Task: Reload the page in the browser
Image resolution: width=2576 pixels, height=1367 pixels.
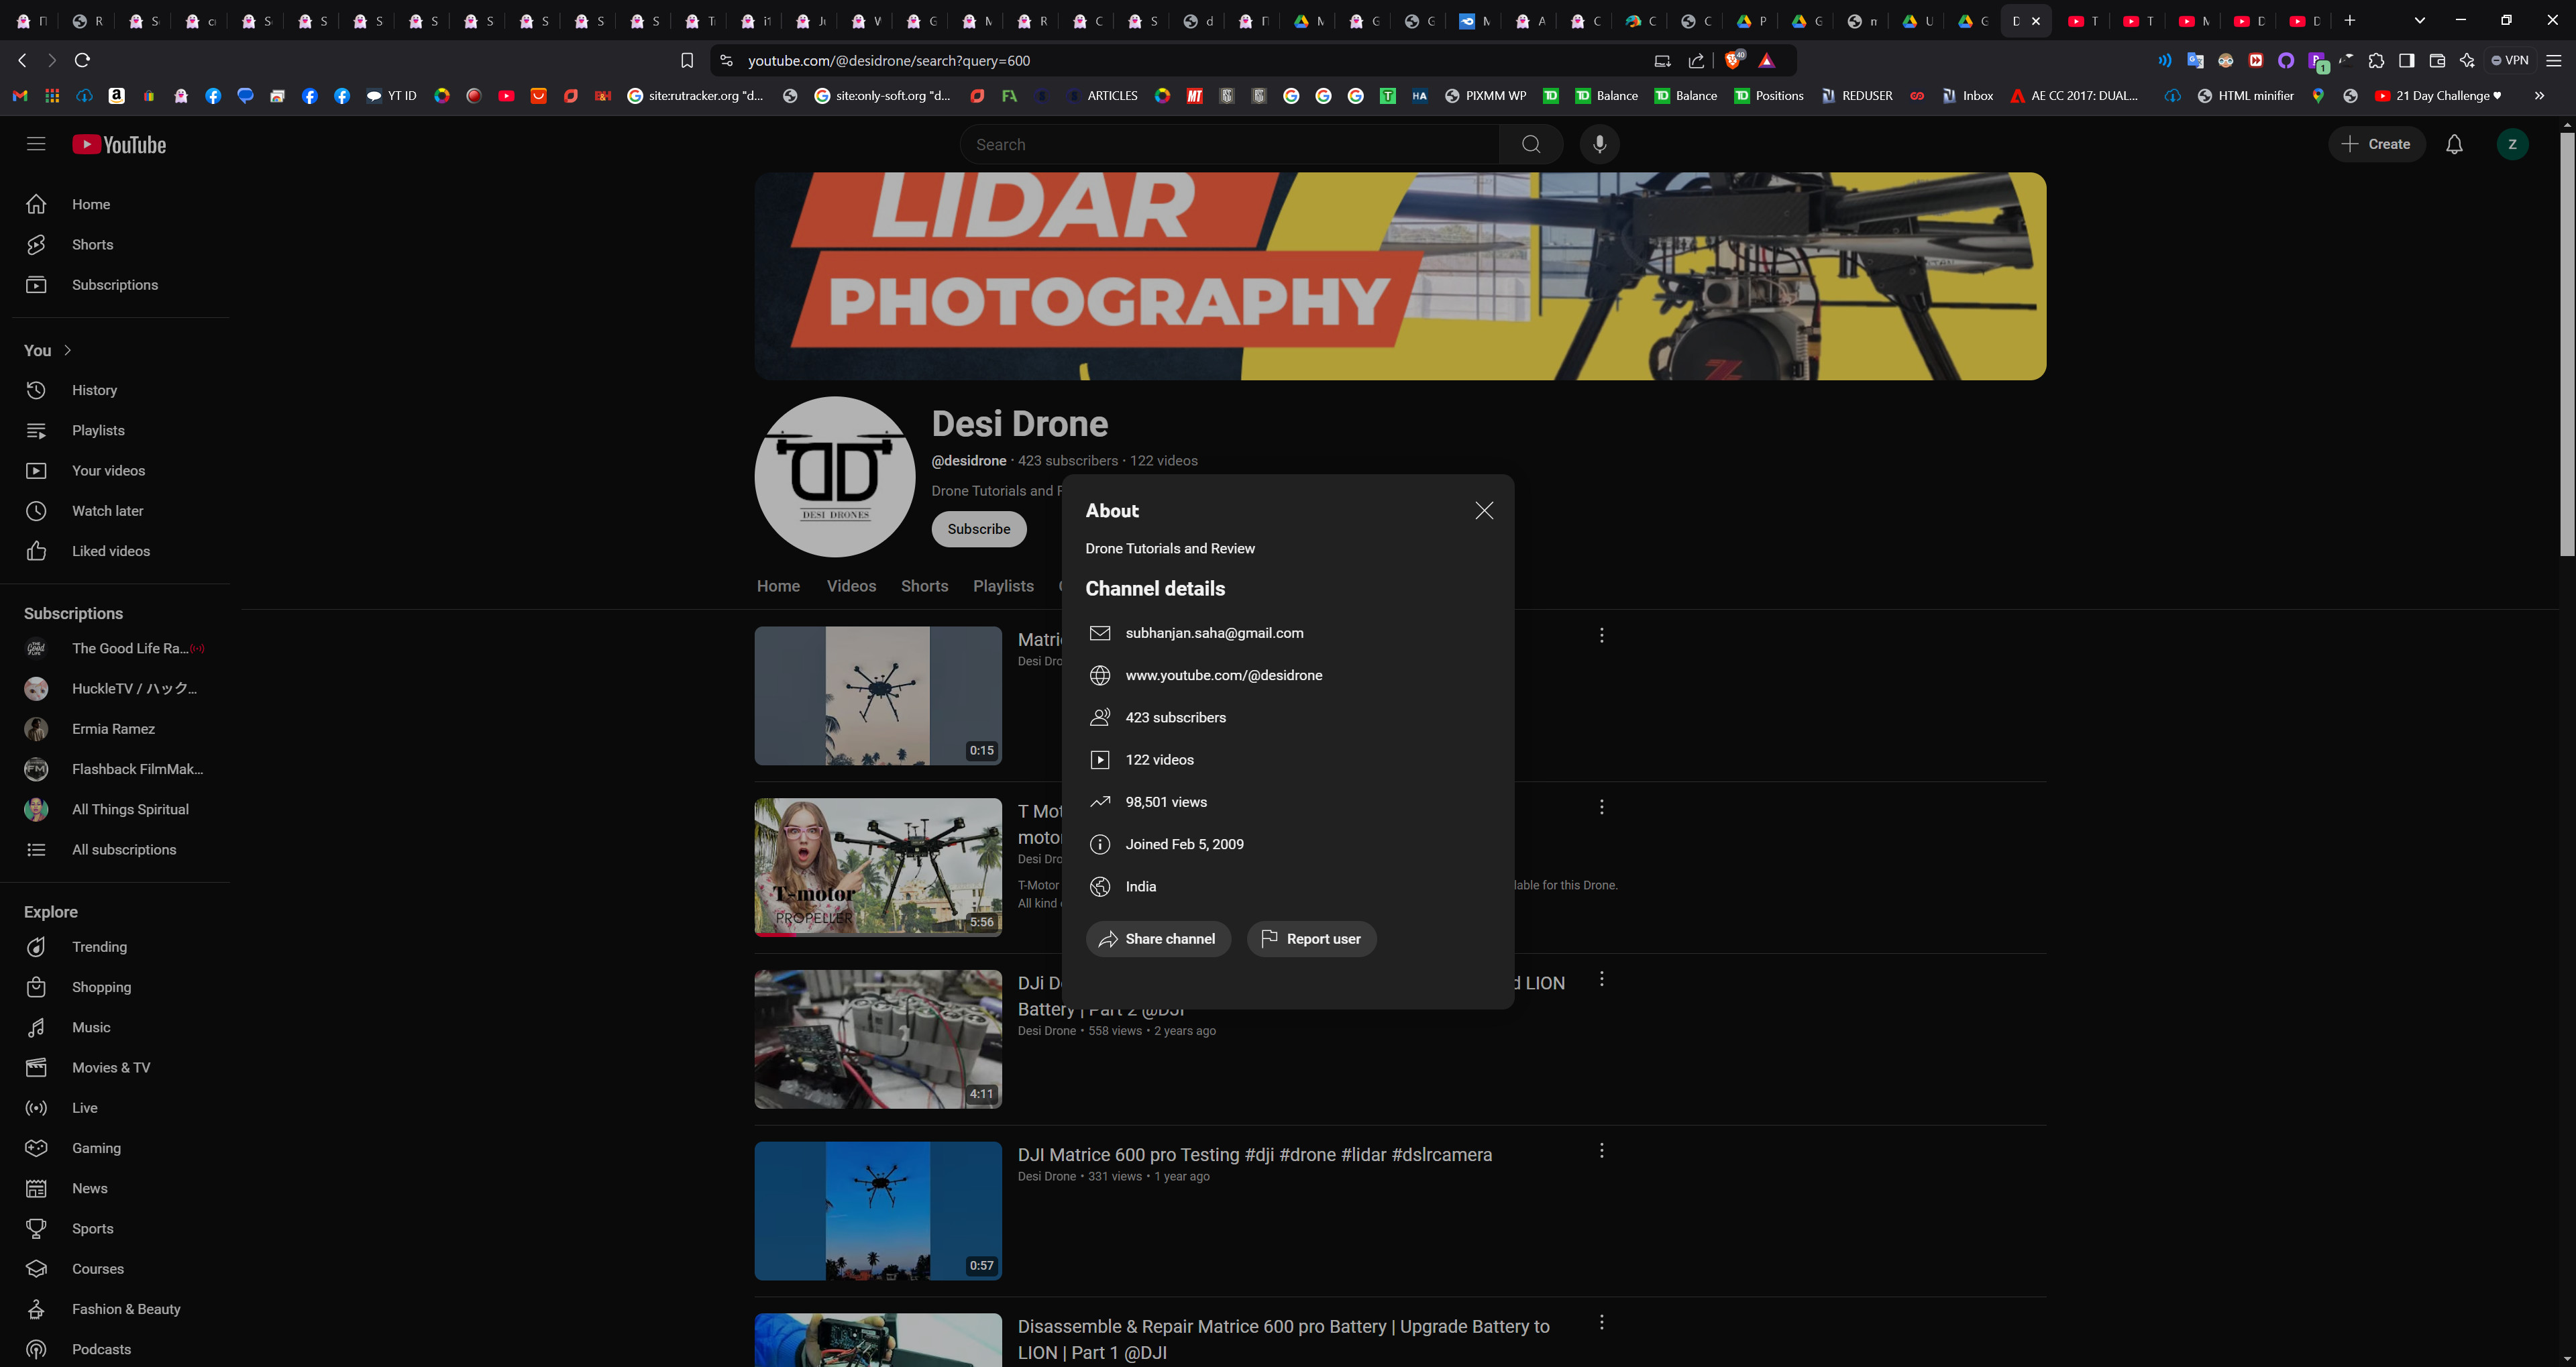Action: coord(83,60)
